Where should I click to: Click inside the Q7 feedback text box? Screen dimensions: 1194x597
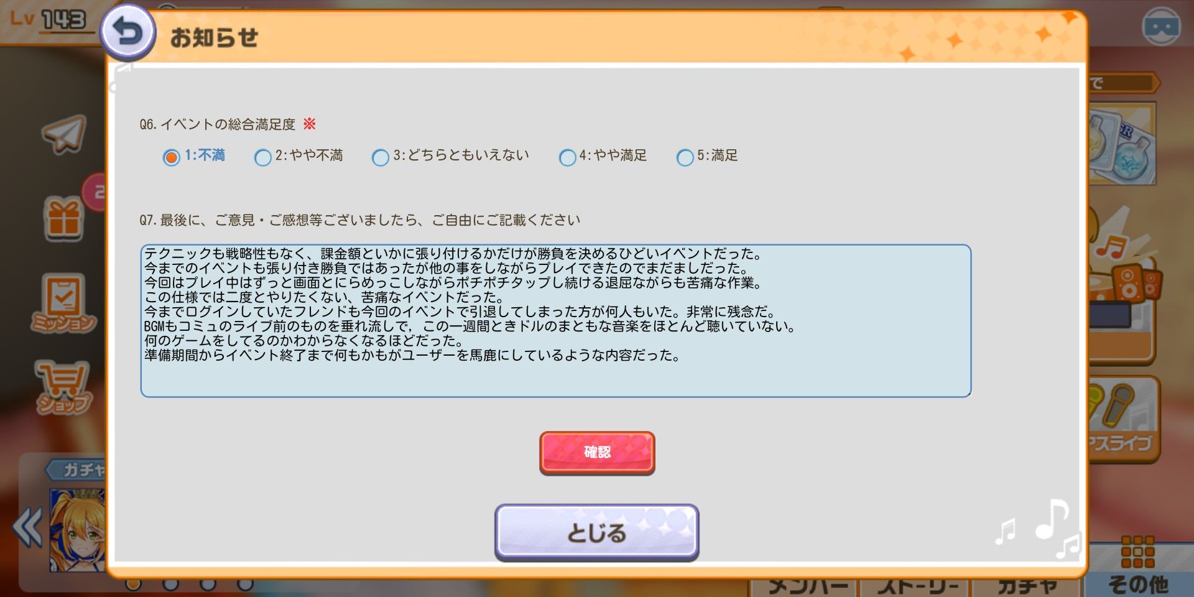555,321
